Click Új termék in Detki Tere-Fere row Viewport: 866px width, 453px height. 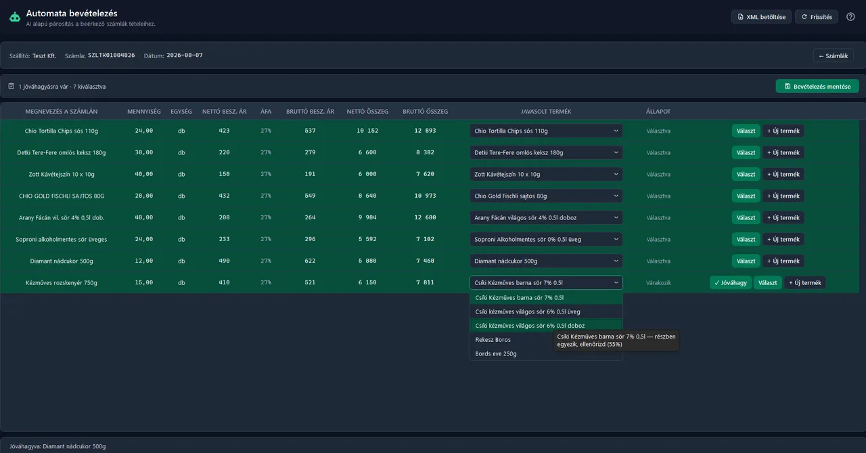(x=783, y=152)
